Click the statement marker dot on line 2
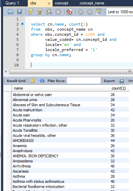Image resolution: width=133 pixels, height=191 pixels. click(22, 24)
